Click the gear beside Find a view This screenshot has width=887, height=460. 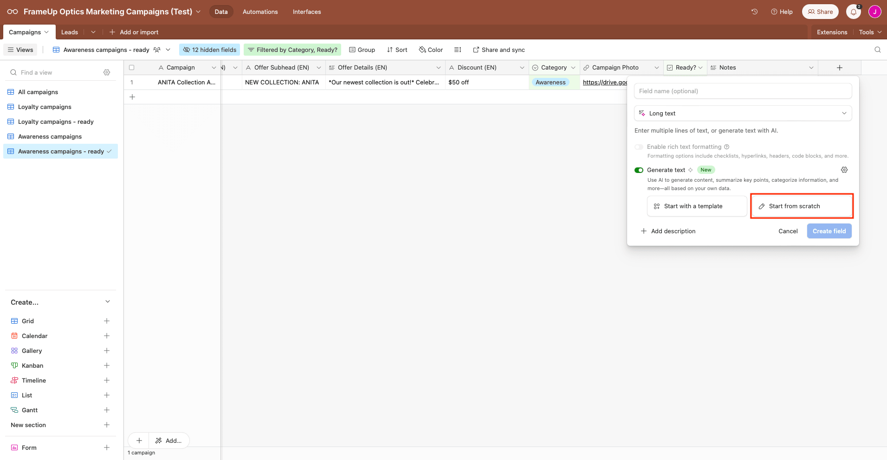107,72
